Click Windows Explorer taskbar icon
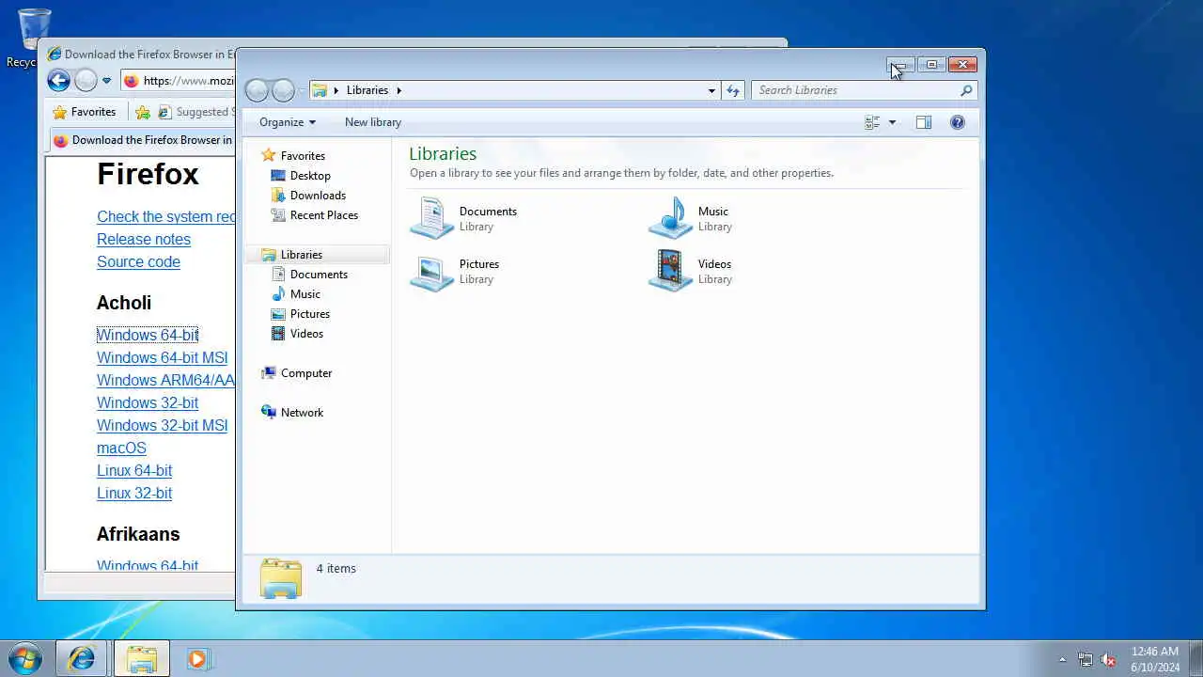This screenshot has height=677, width=1203. click(142, 659)
